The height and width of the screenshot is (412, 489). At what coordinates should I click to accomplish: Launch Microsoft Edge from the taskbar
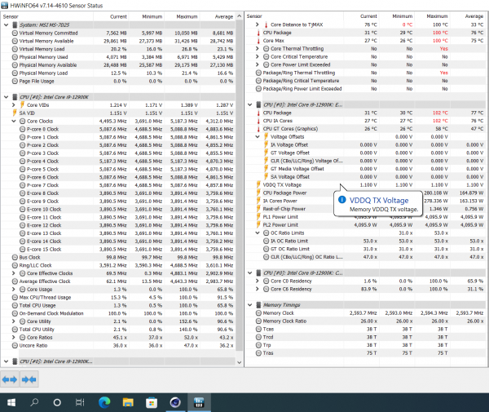click(104, 403)
